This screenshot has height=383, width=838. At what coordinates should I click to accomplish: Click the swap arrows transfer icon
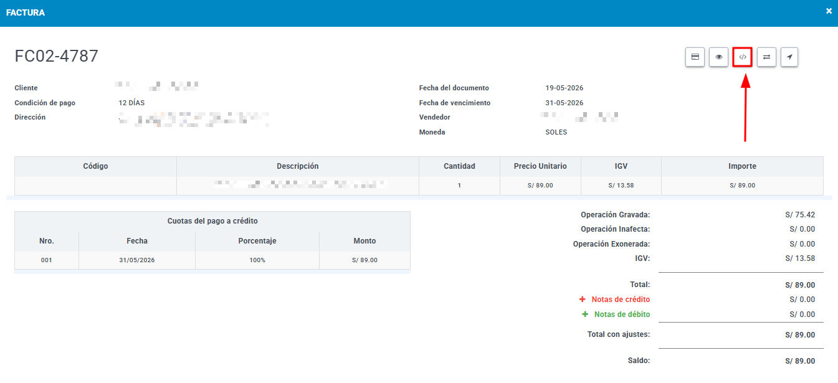coord(766,57)
